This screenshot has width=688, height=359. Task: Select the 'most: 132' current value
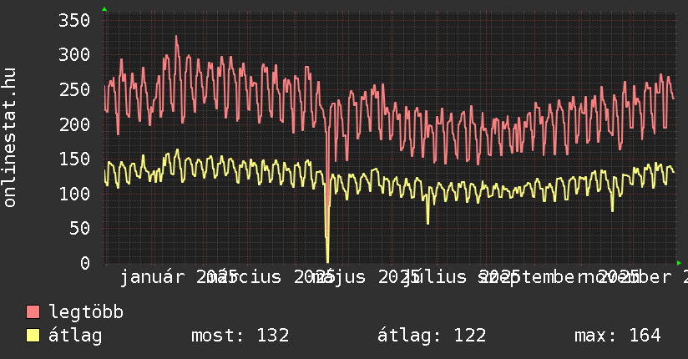click(240, 336)
